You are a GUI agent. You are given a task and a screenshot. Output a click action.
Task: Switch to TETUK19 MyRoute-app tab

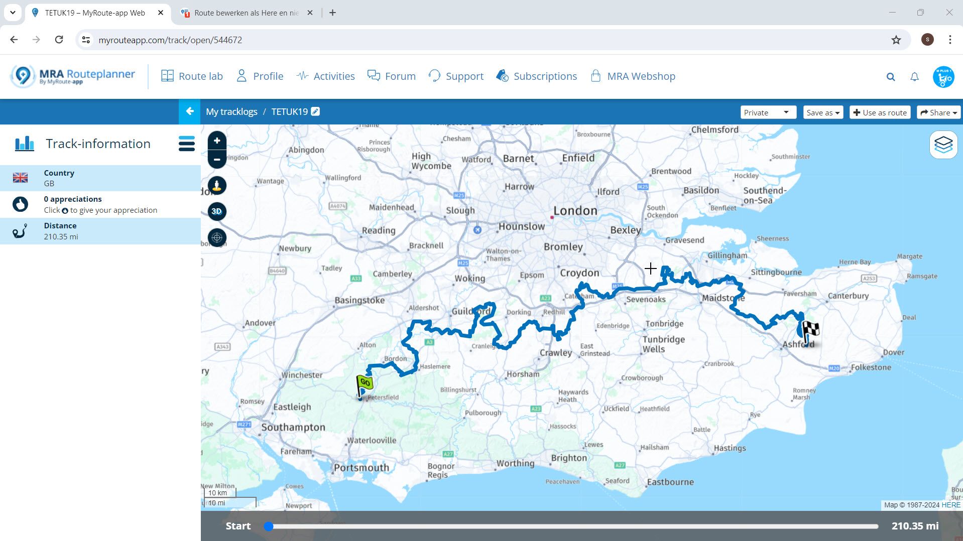[x=95, y=13]
